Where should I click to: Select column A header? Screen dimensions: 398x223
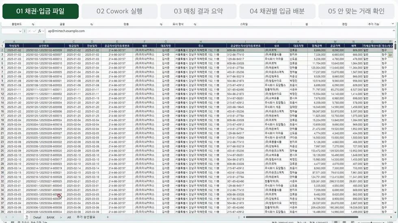coord(14,42)
